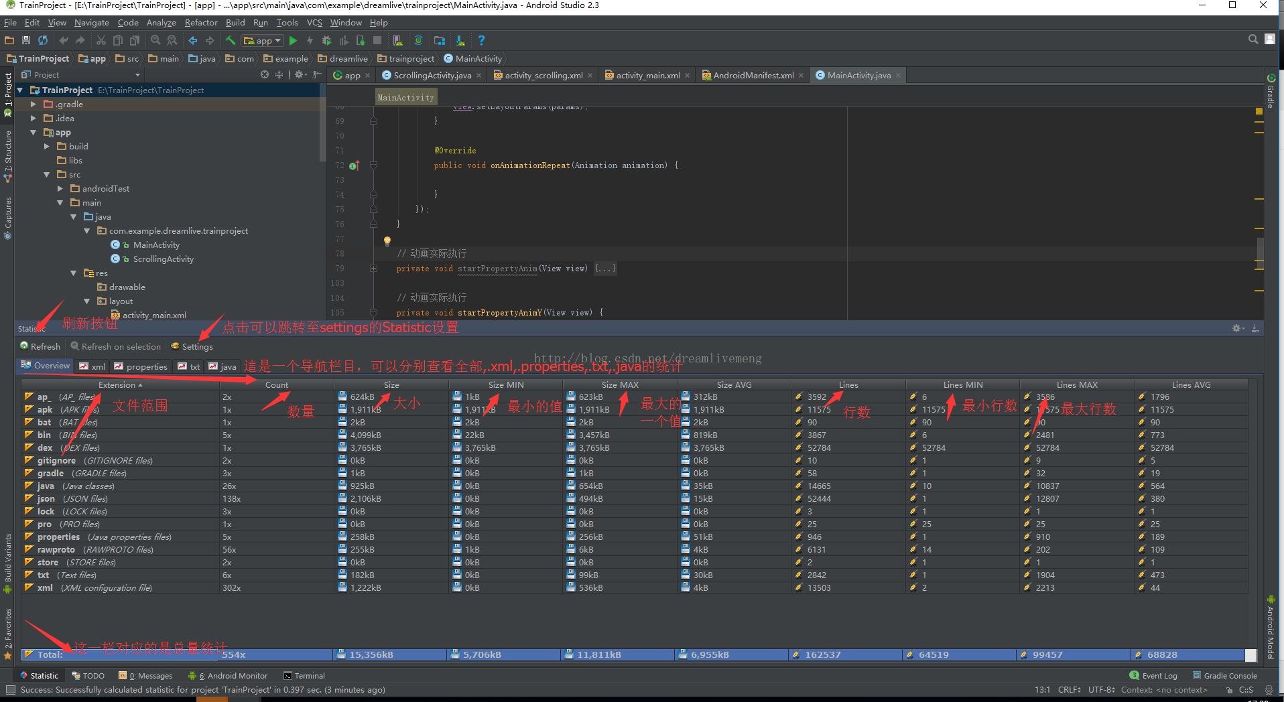The width and height of the screenshot is (1284, 702).
Task: Click the Save All floppy icon
Action: pos(26,41)
